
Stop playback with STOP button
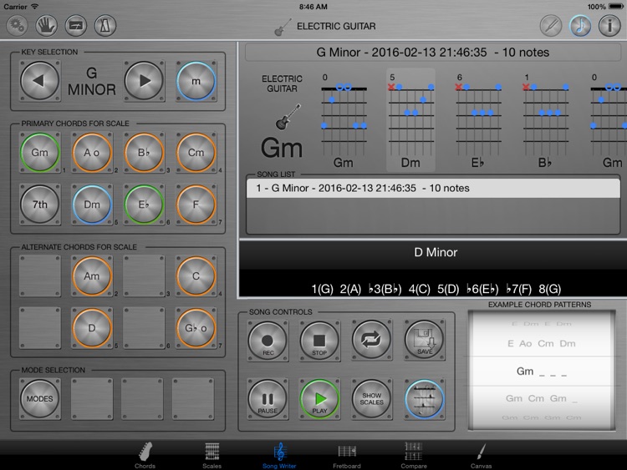tap(319, 341)
